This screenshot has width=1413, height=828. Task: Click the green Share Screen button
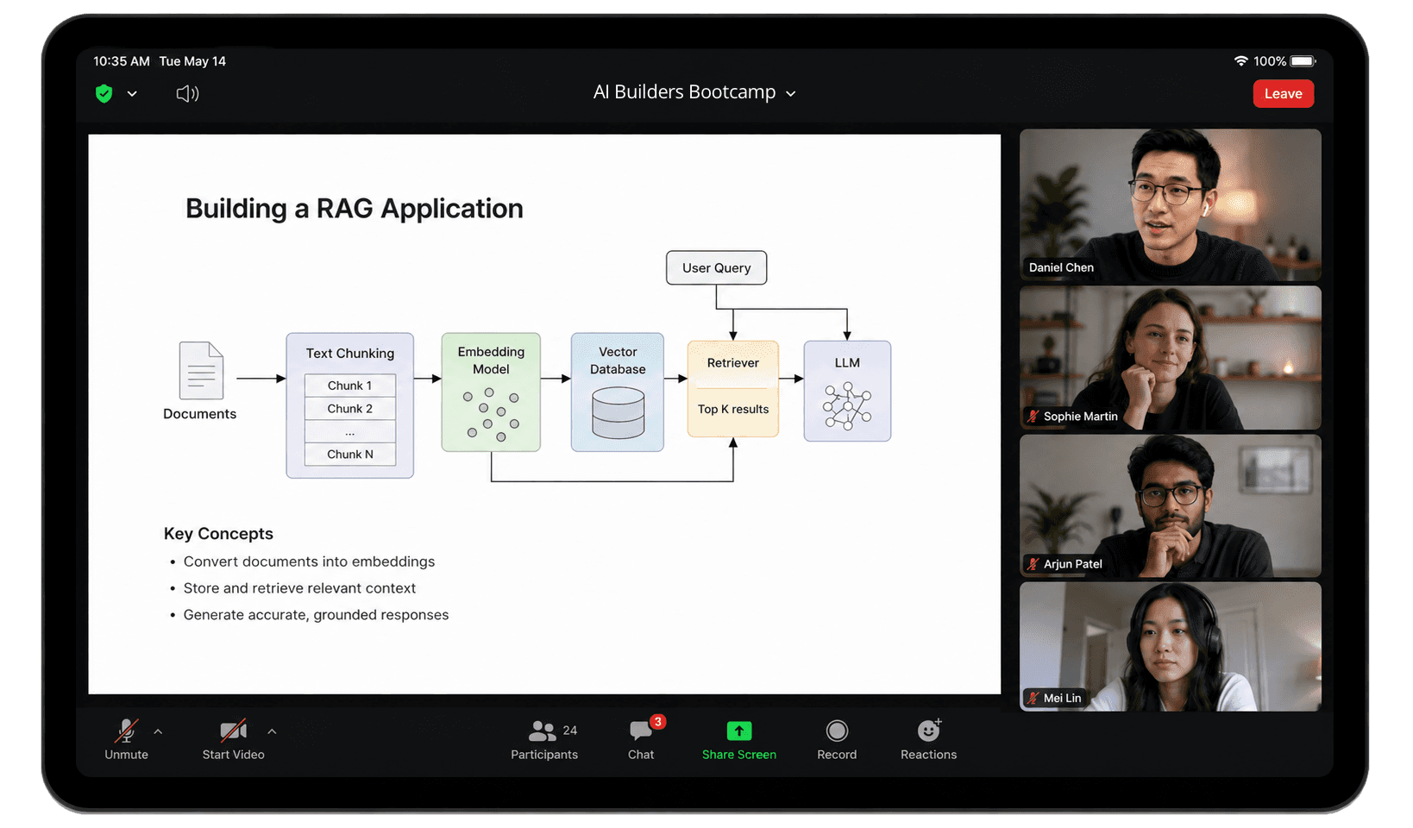tap(739, 740)
